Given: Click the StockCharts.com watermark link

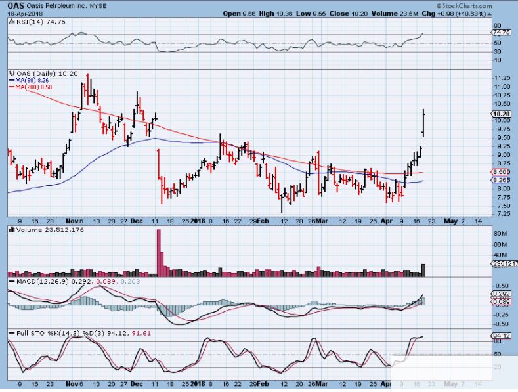Looking at the screenshot, I should [x=464, y=6].
